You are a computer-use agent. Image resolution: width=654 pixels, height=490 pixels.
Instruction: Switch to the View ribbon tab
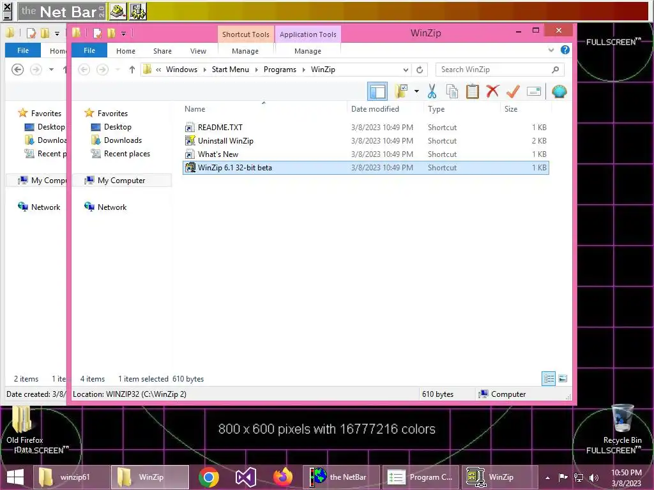tap(198, 51)
